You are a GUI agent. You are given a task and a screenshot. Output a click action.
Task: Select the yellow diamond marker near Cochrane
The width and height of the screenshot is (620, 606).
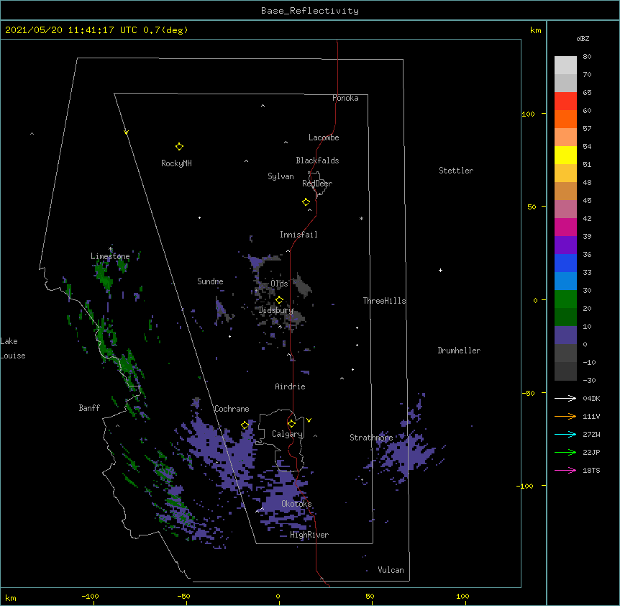click(245, 425)
